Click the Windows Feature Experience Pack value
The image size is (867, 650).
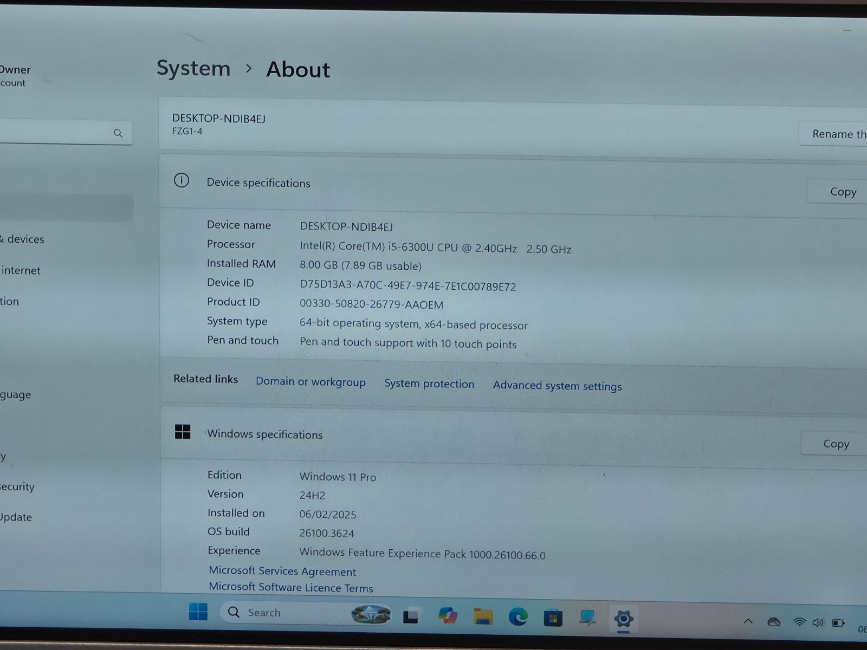coord(422,554)
